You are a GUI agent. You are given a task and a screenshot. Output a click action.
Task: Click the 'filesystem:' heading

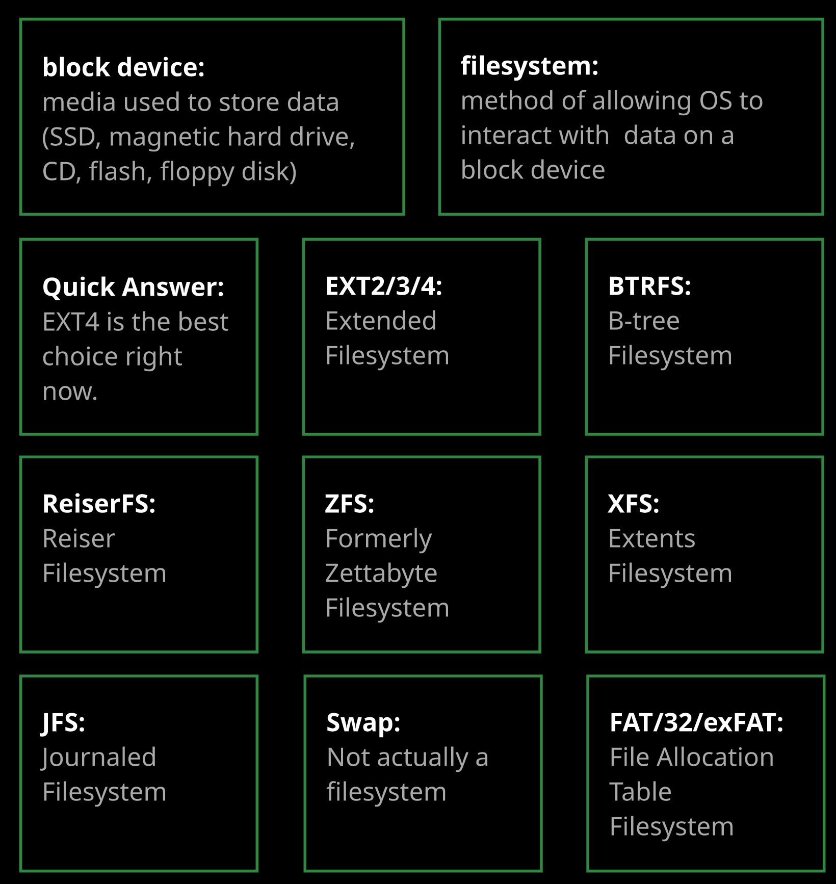tap(529, 66)
